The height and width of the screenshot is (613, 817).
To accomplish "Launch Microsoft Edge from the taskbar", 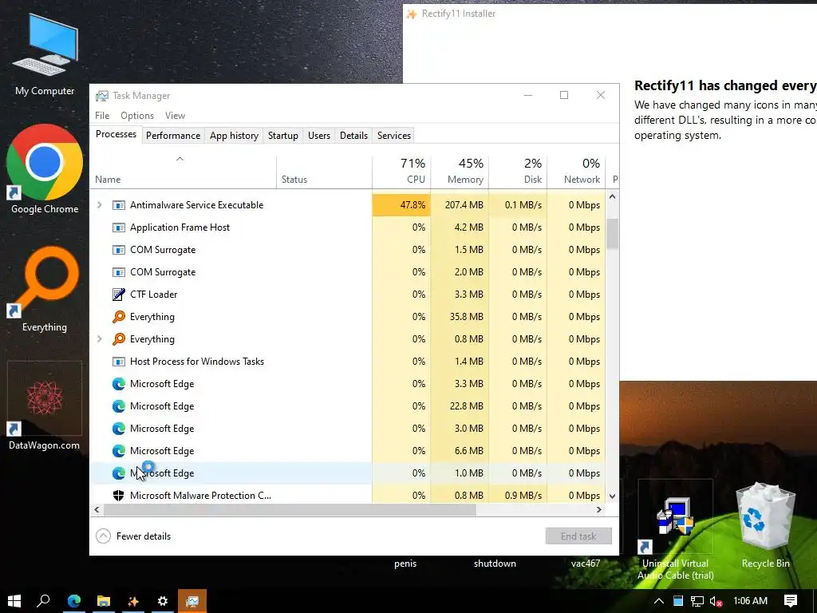I will click(74, 601).
